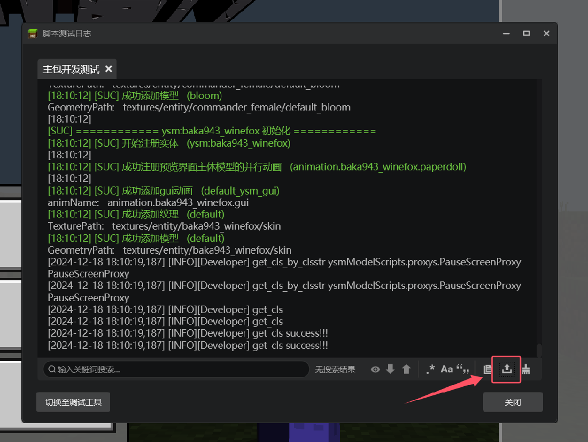Click the clear log broom icon
Image resolution: width=588 pixels, height=442 pixels.
[x=526, y=369]
